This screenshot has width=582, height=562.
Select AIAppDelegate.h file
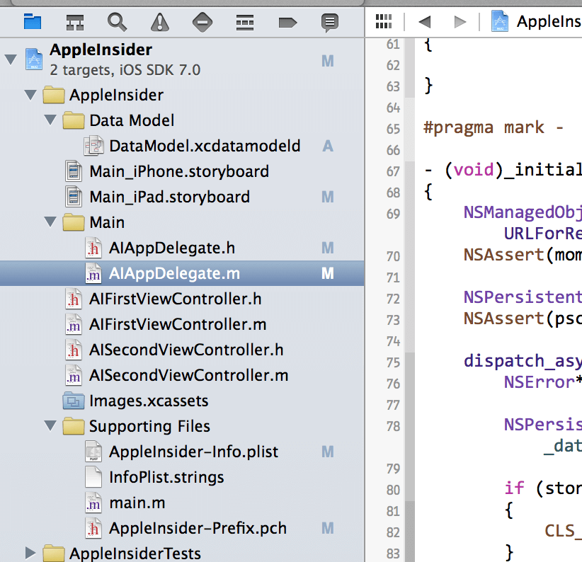[182, 248]
